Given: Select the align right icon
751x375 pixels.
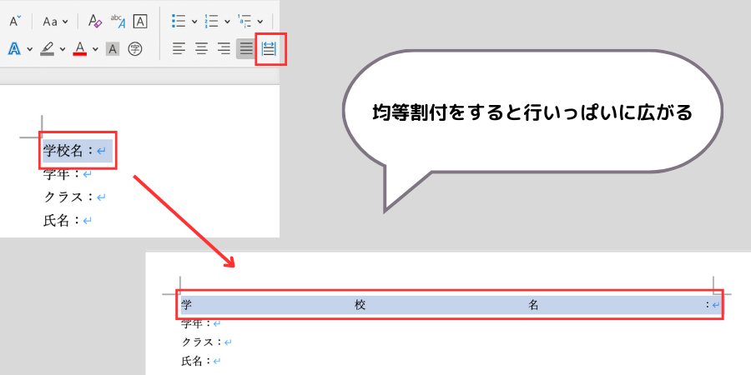Looking at the screenshot, I should [x=224, y=48].
